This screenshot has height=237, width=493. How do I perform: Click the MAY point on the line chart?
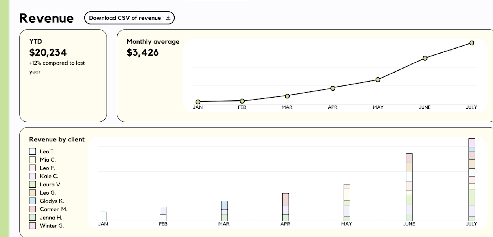(x=378, y=80)
